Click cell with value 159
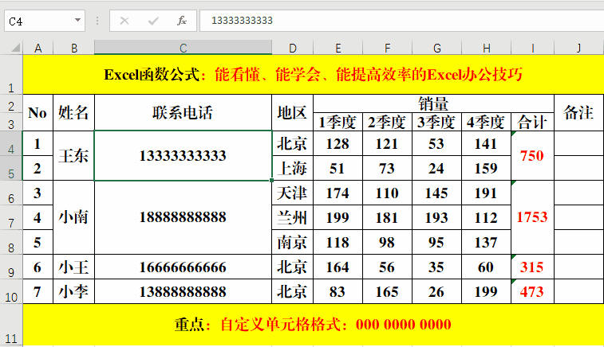This screenshot has height=347, width=604. [x=486, y=168]
